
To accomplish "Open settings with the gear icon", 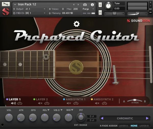I will [76, 24].
